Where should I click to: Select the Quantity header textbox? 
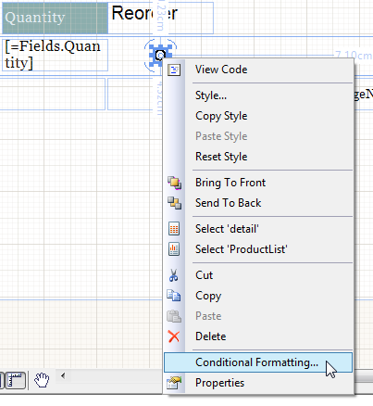[55, 18]
